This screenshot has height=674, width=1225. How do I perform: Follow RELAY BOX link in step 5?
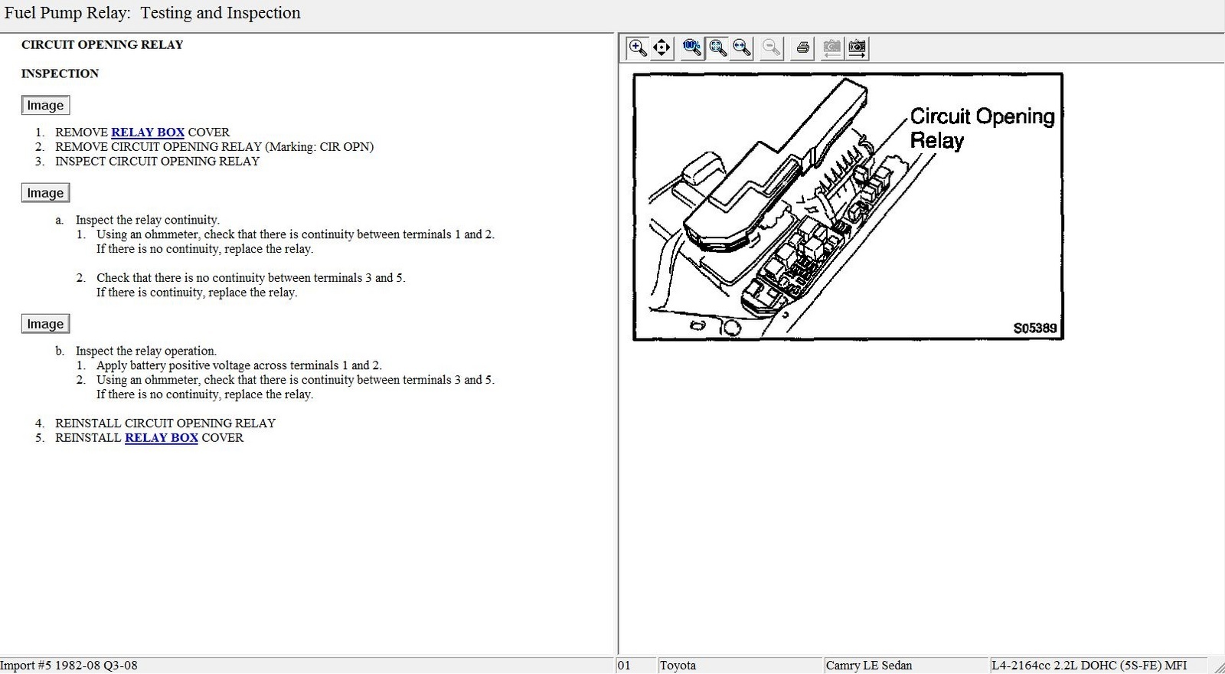click(162, 437)
